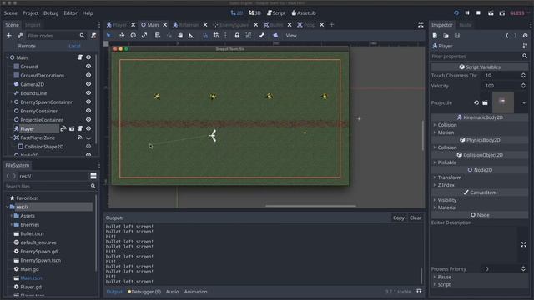Open Inspector object history icon

click(x=525, y=36)
